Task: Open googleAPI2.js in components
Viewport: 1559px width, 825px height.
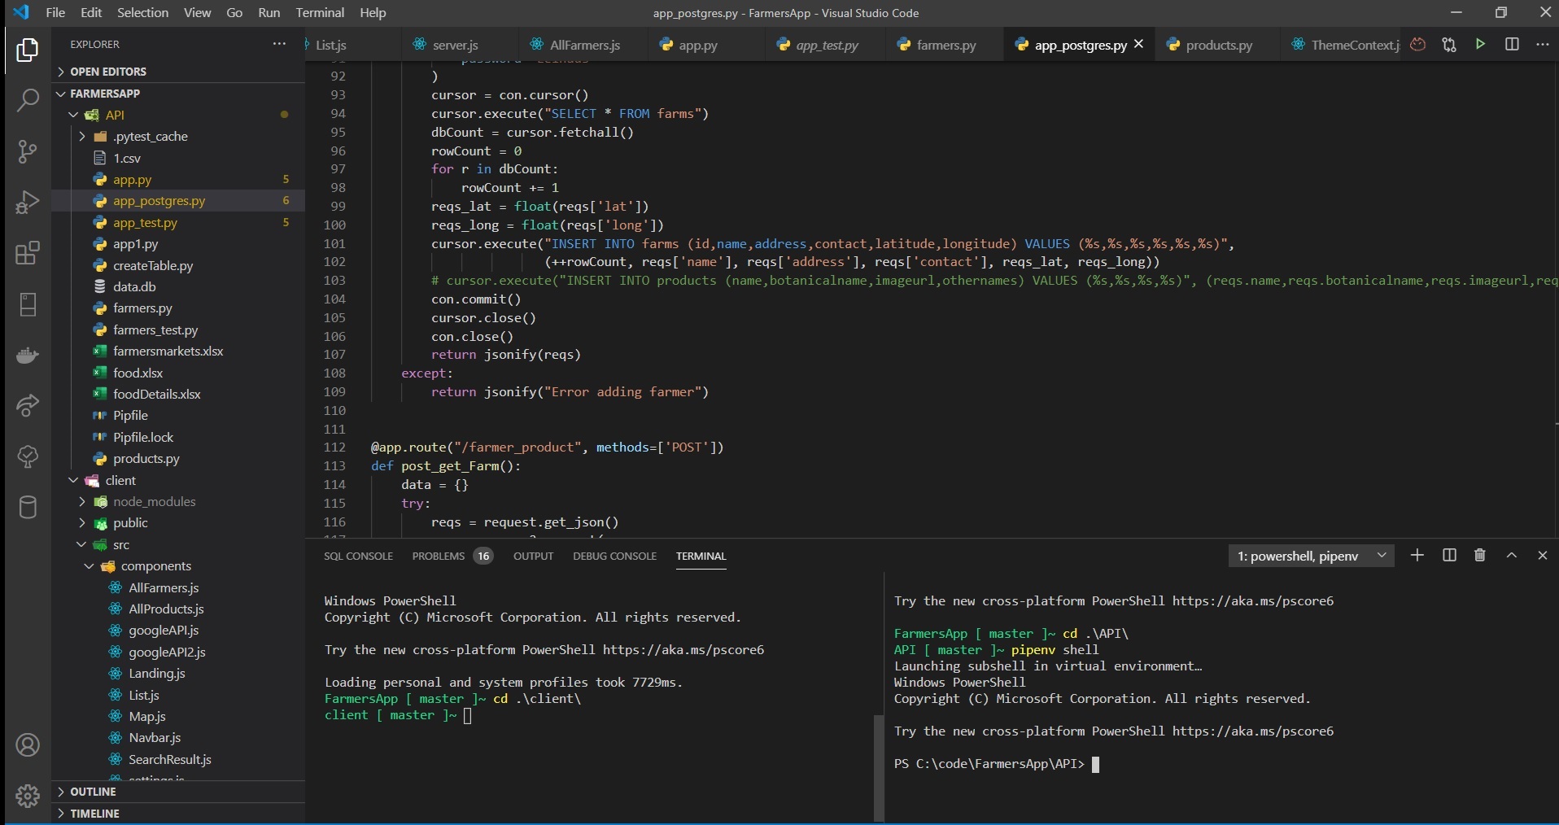Action: [x=178, y=652]
